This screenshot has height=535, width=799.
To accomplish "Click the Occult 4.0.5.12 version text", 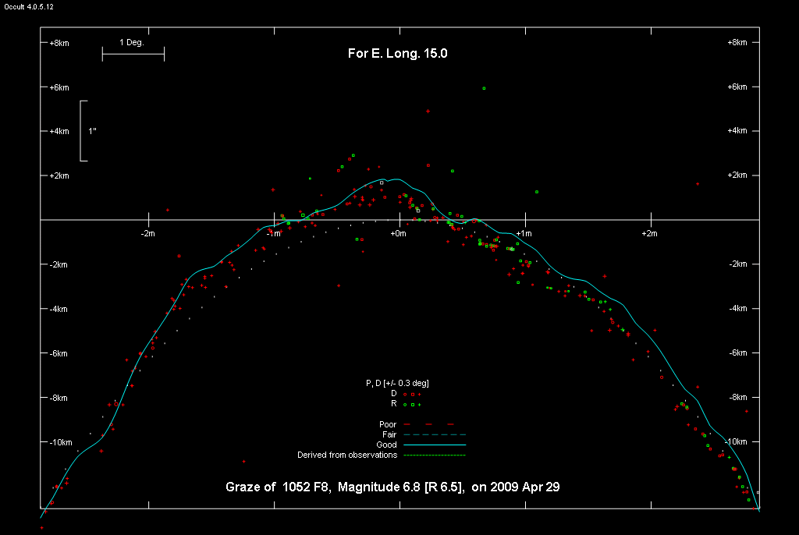I will [29, 7].
